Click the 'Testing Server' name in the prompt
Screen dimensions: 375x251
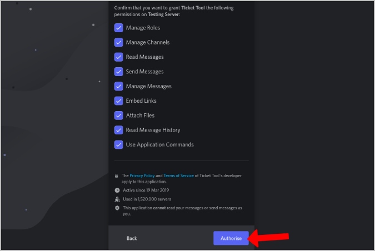click(x=163, y=14)
